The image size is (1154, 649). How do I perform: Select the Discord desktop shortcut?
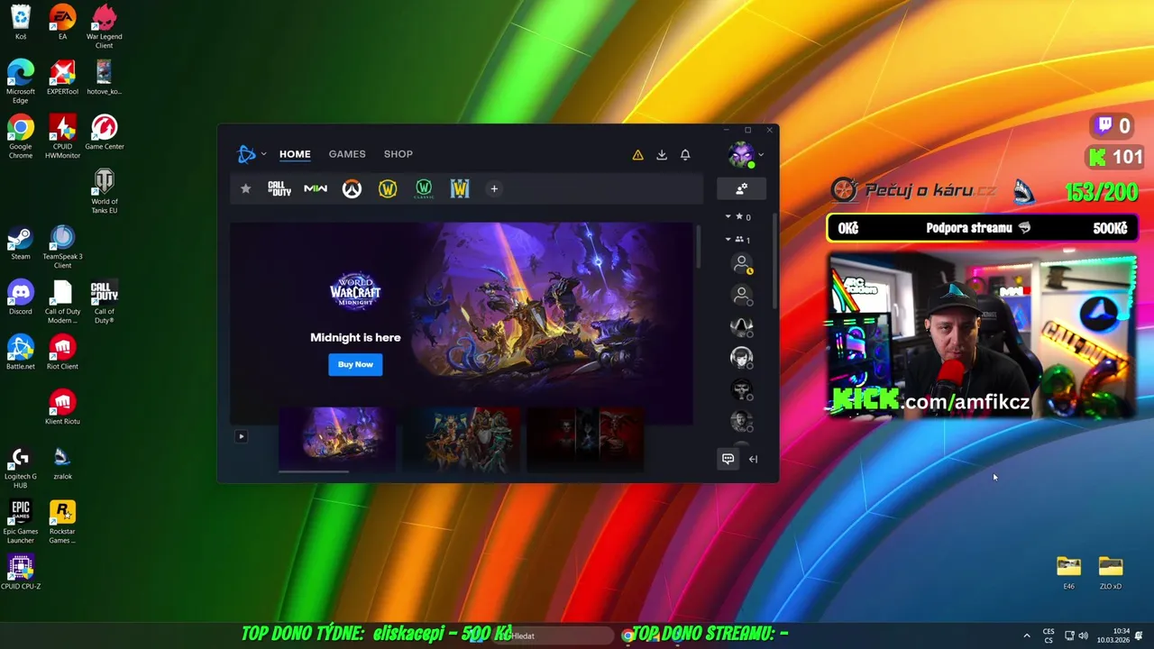point(21,297)
